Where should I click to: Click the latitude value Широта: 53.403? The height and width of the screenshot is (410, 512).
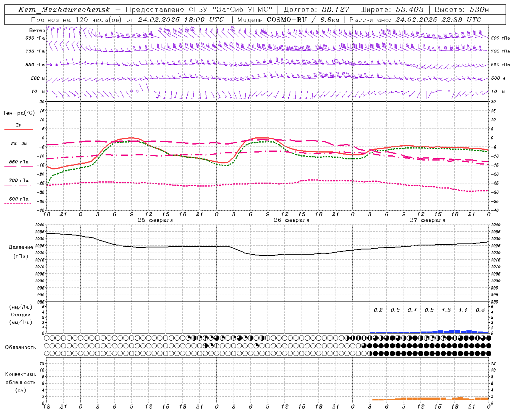392,10
